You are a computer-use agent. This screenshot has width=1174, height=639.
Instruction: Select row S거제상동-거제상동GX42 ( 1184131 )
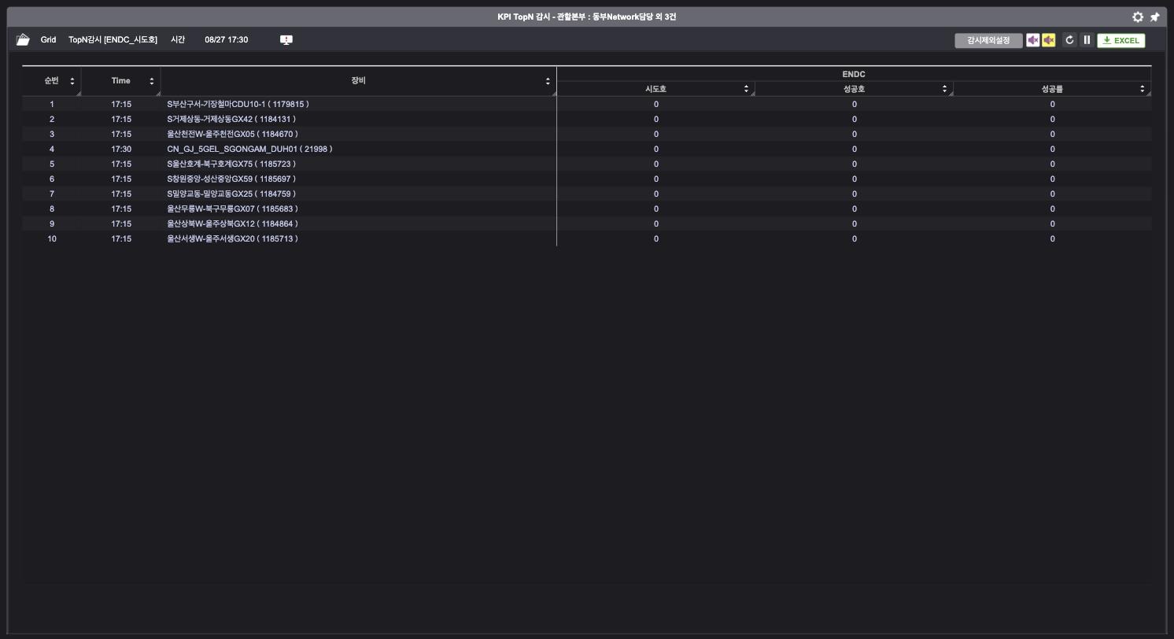click(x=586, y=119)
